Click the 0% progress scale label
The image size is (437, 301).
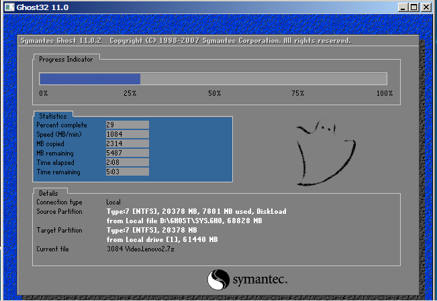tap(44, 93)
